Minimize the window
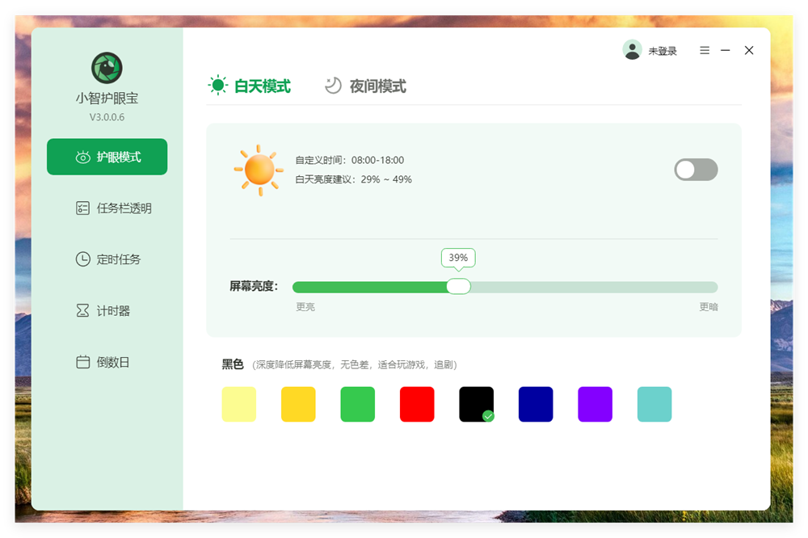The image size is (808, 538). coord(725,50)
